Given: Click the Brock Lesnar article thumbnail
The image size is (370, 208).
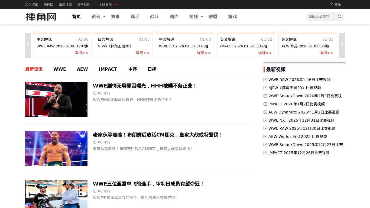Looking at the screenshot, I should click(56, 148).
